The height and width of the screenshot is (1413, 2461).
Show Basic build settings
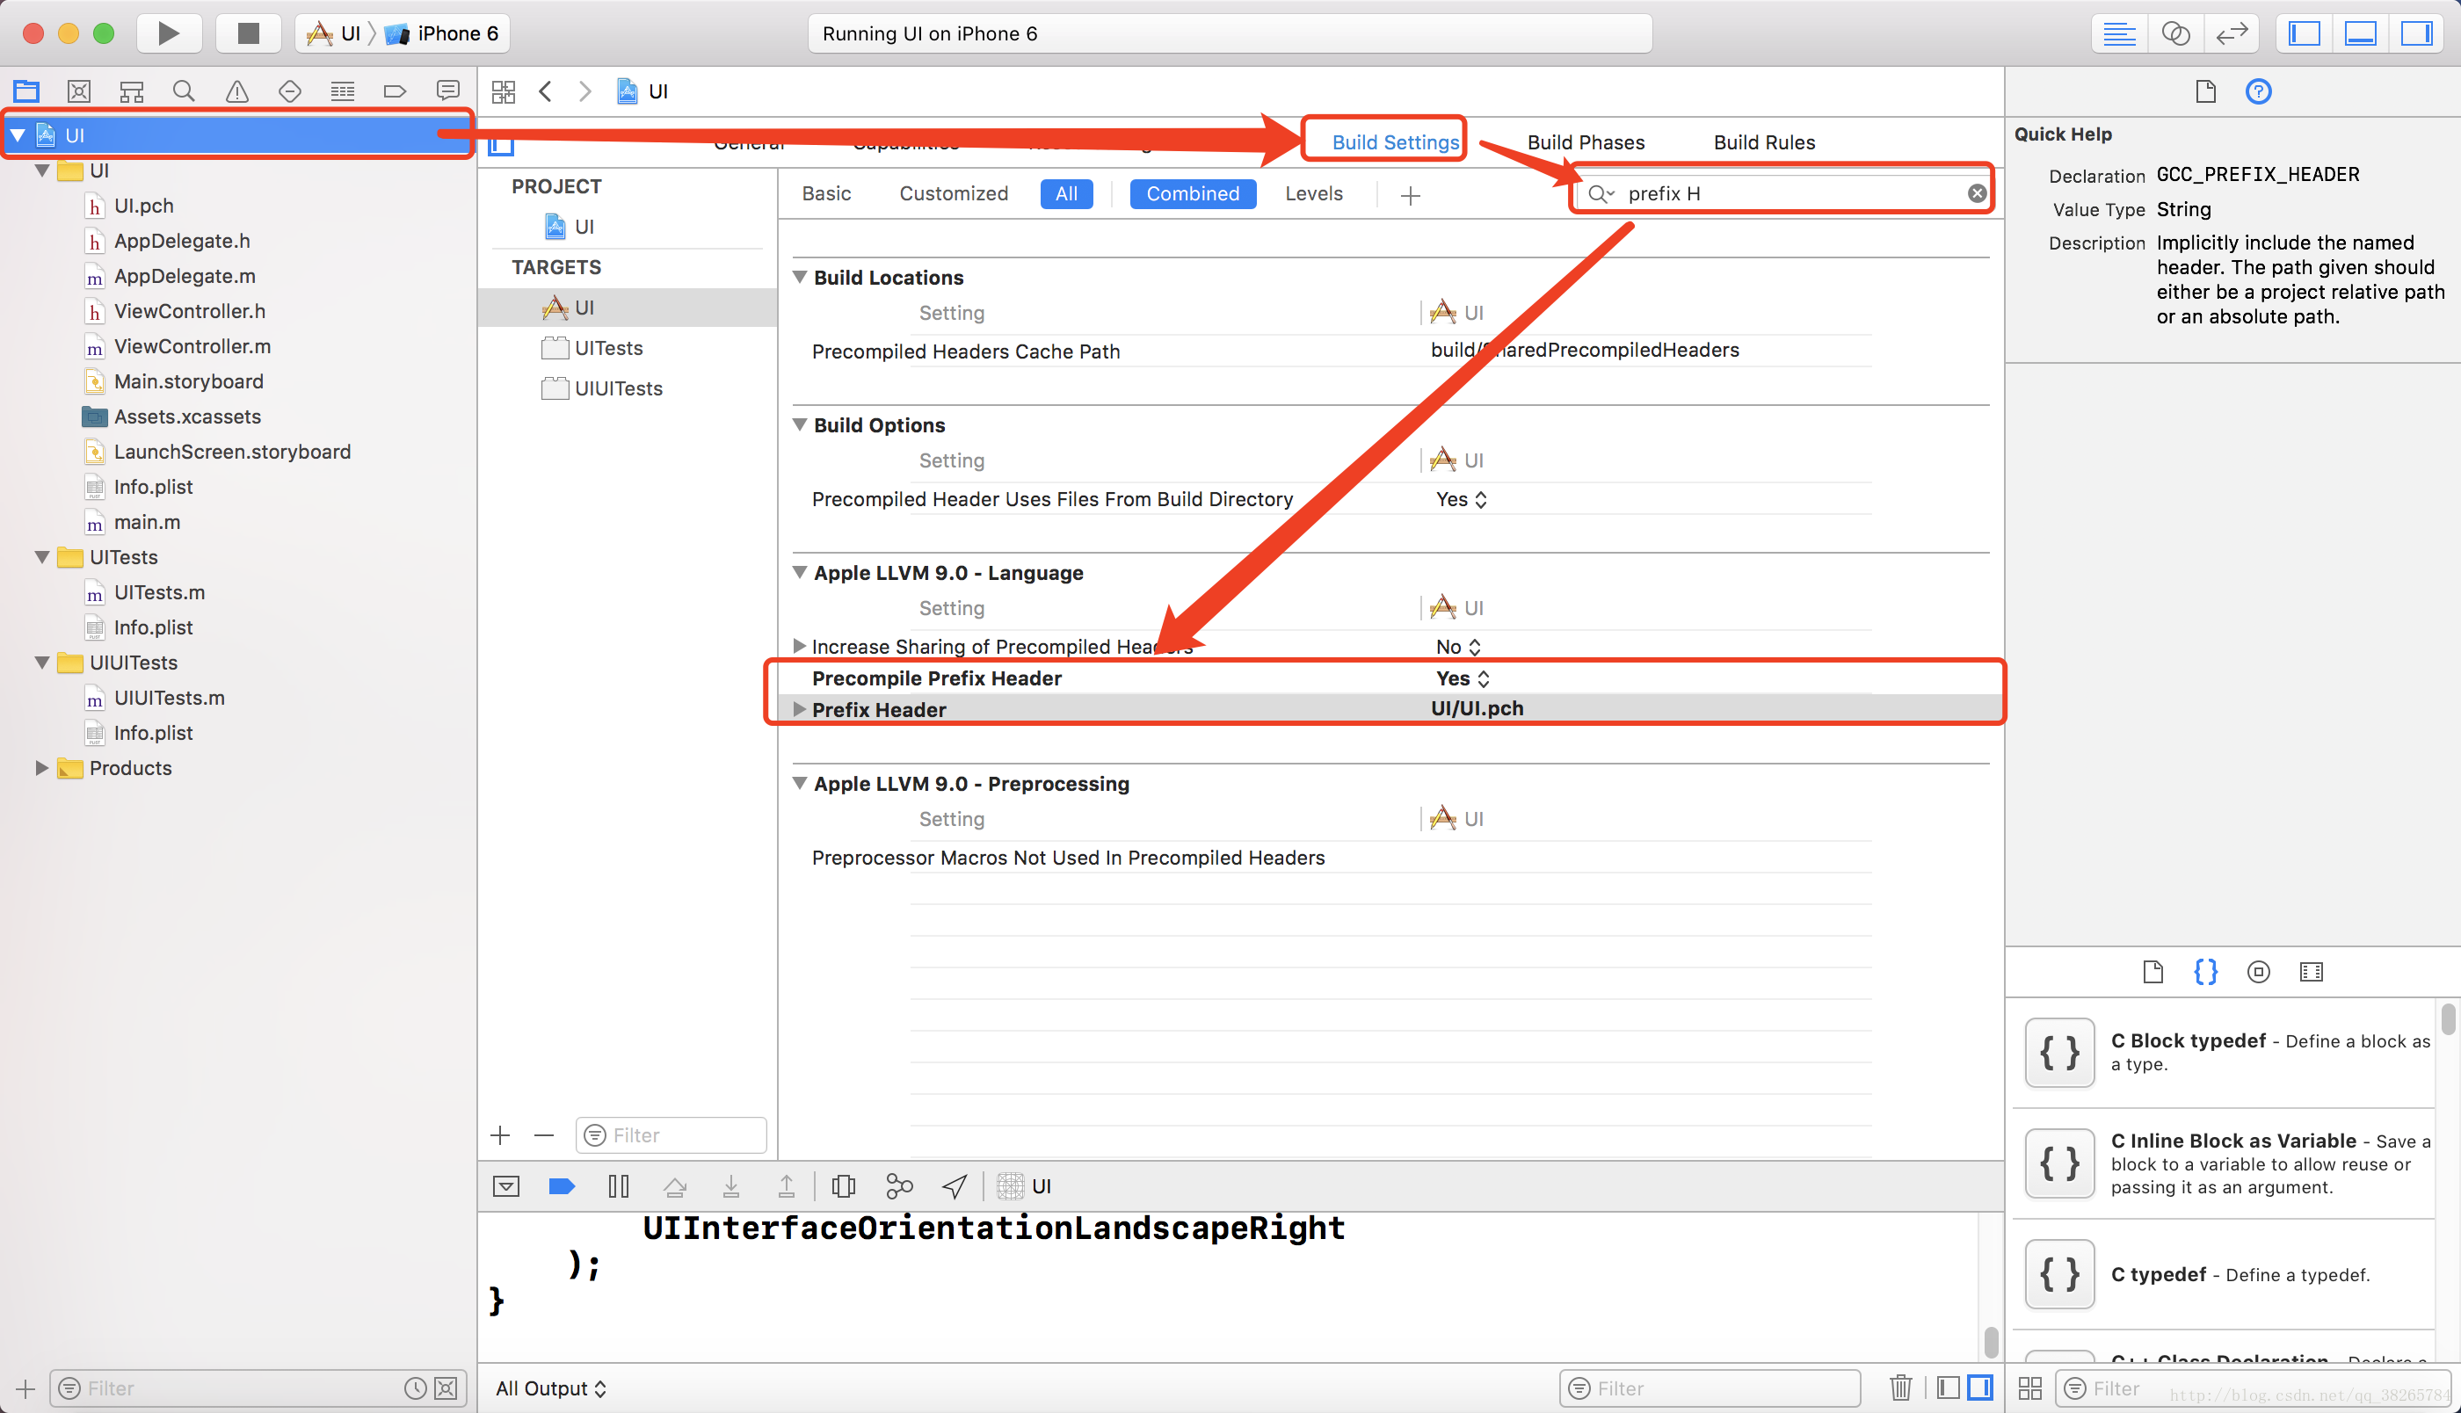(x=827, y=193)
